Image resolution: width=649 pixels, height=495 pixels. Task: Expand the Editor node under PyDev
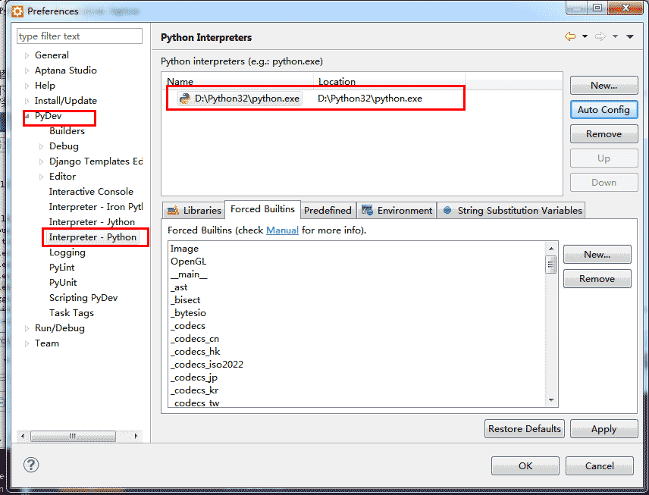point(41,177)
